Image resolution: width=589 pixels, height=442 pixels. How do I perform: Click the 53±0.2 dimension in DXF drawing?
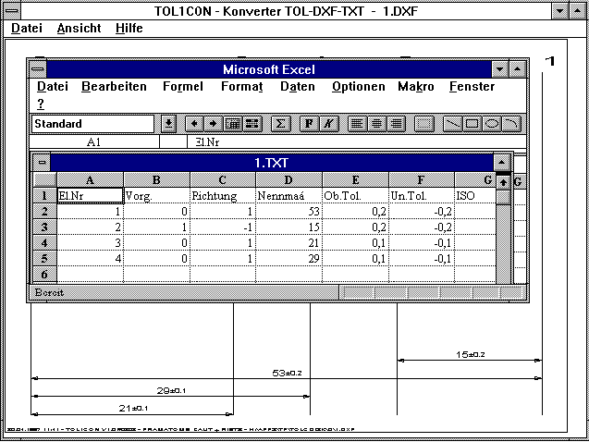pos(287,373)
